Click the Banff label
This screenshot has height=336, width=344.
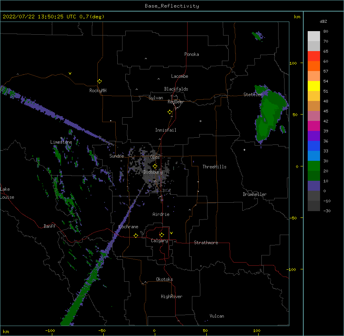[x=49, y=226]
